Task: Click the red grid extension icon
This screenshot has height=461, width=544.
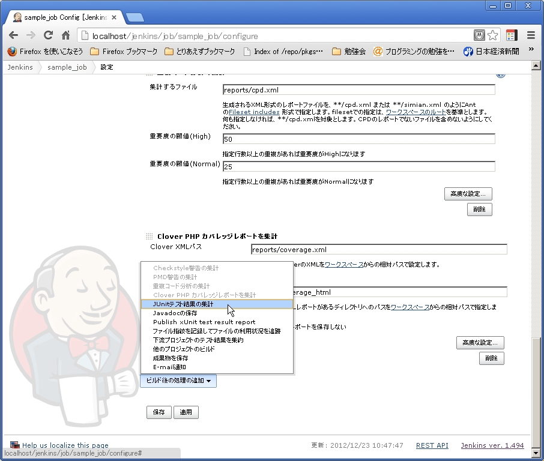Action: [x=512, y=35]
